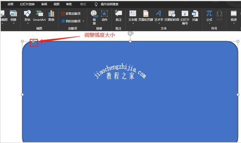
Task: Insert 日期和时间 date and time
Action: tap(172, 16)
